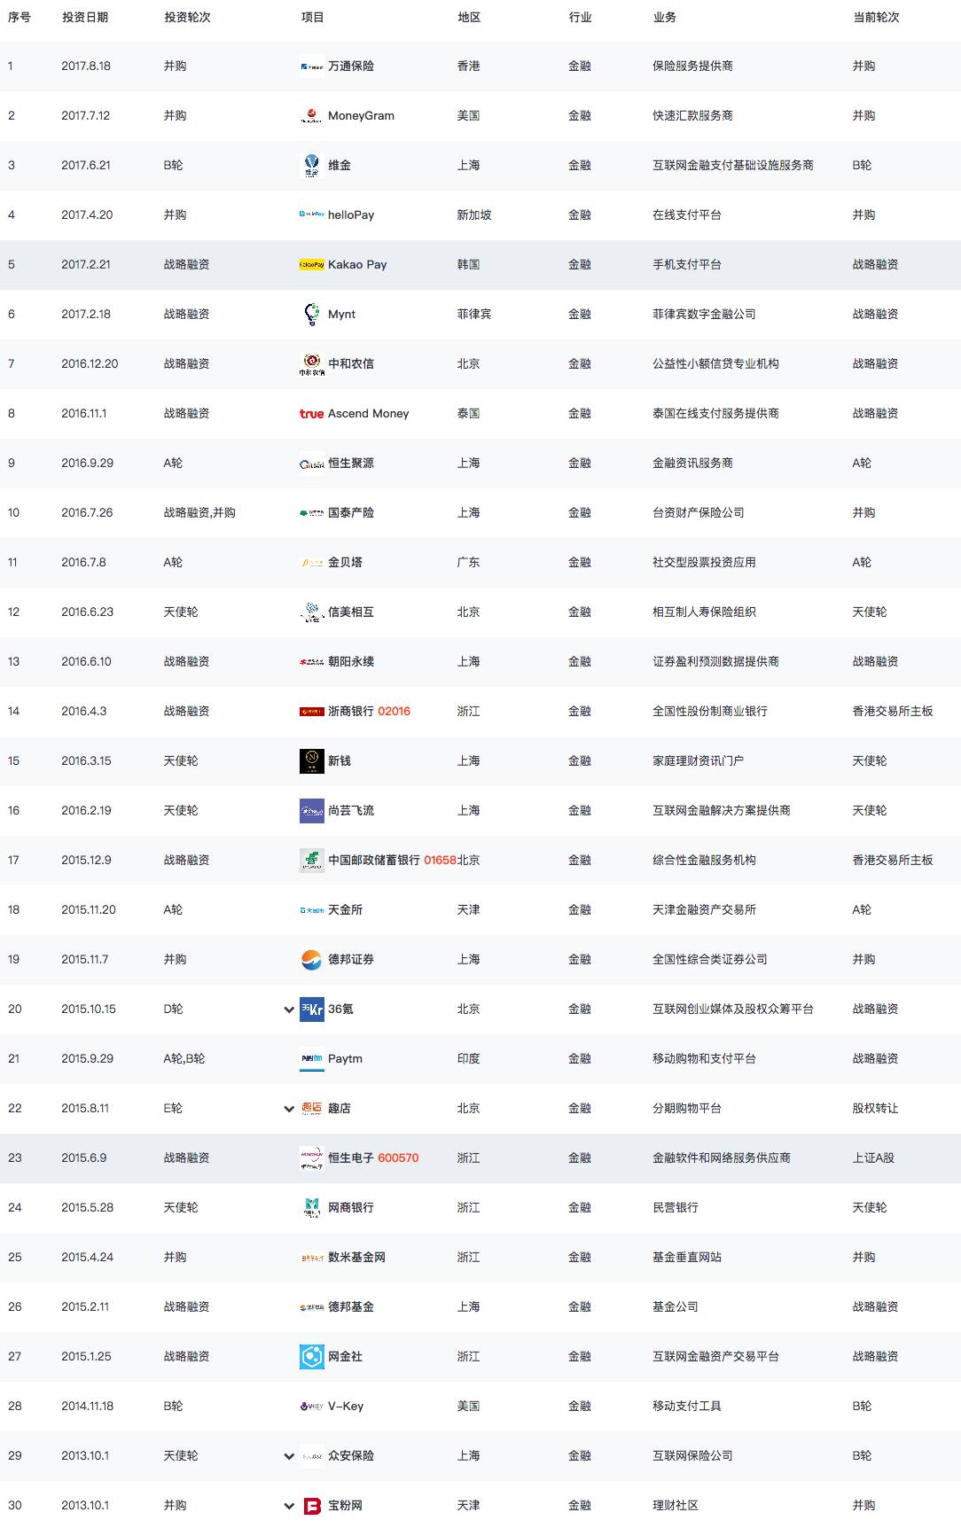961x1528 pixels.
Task: Click the 投资日期 column header
Action: click(85, 18)
